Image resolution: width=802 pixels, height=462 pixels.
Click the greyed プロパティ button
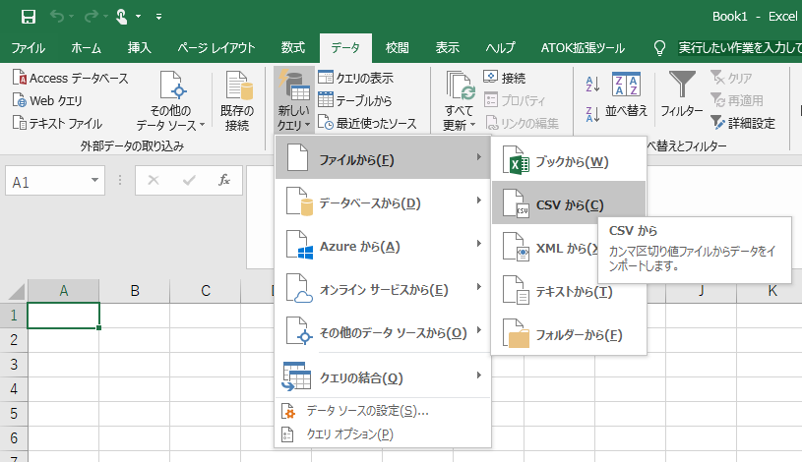coord(515,100)
